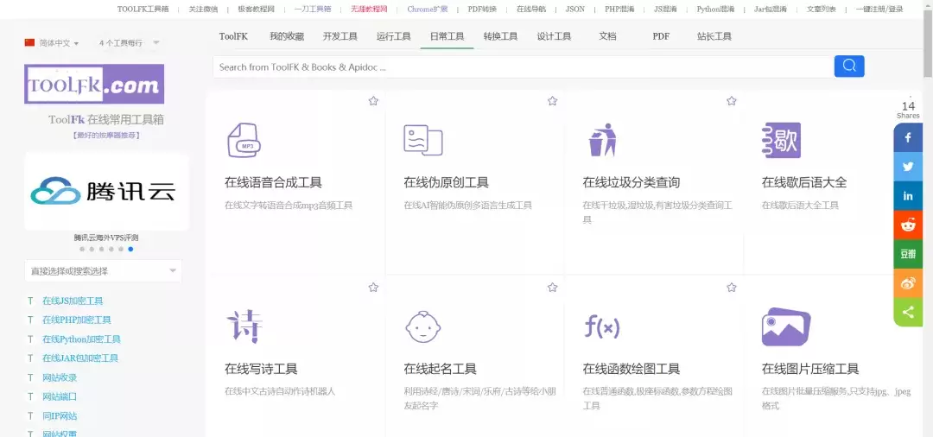
Task: Open the TOOLFK工具箱 top link
Action: 143,9
